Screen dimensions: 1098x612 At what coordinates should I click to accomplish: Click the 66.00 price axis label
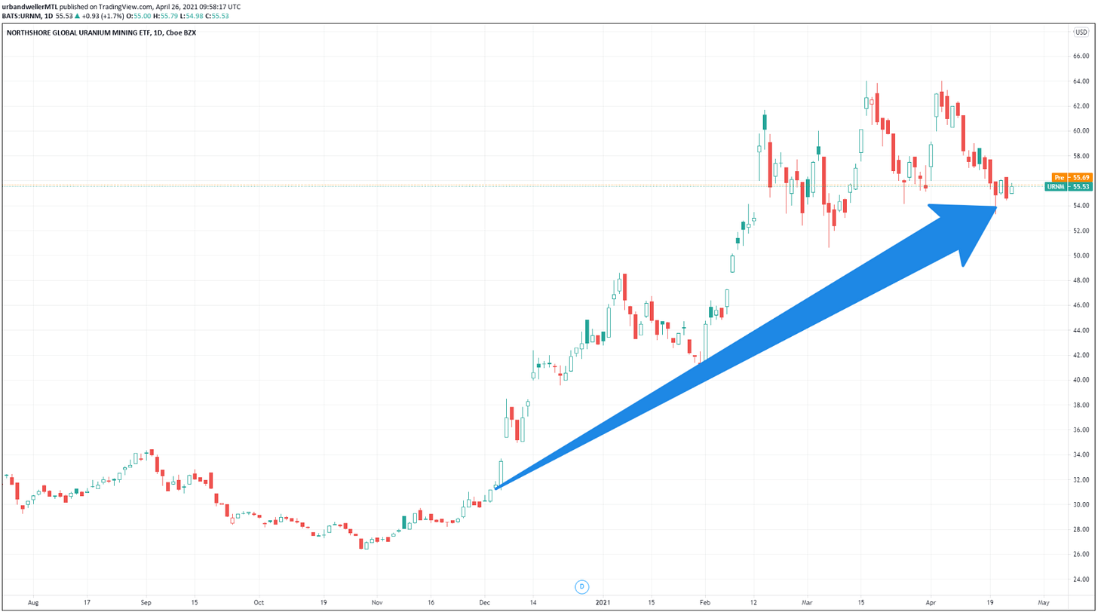(1081, 57)
